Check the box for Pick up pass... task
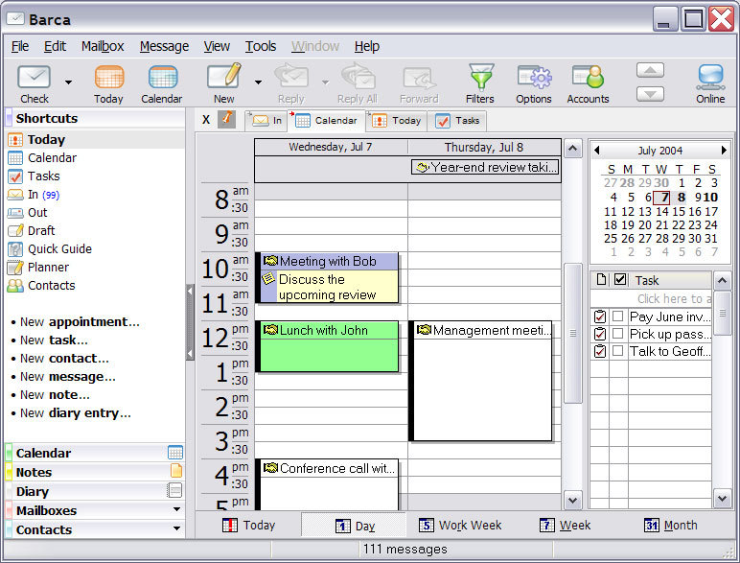This screenshot has width=740, height=563. [617, 334]
